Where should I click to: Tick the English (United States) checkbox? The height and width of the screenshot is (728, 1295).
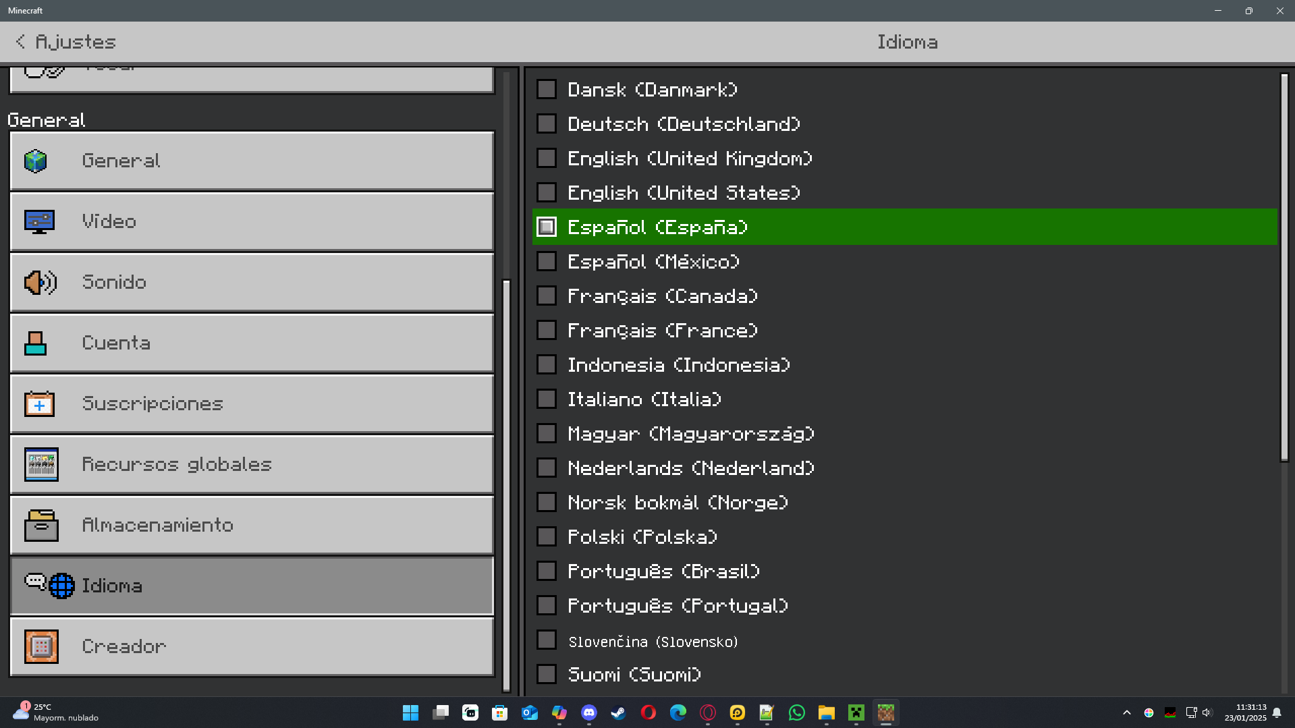click(x=547, y=192)
